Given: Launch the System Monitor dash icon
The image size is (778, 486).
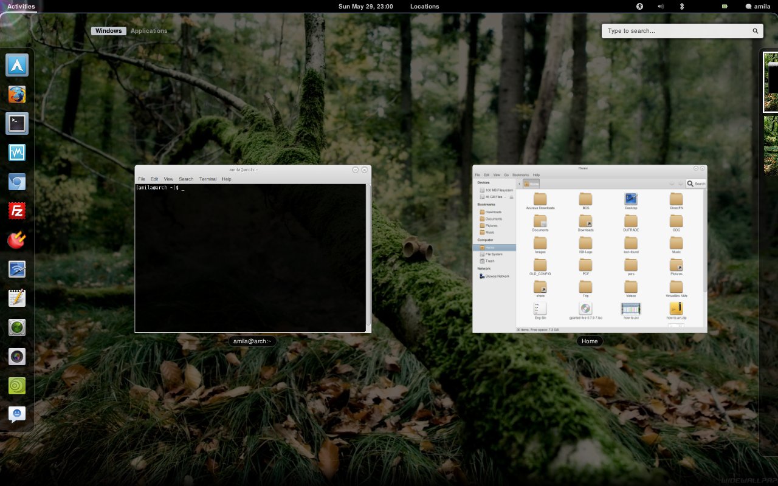Looking at the screenshot, I should click(17, 152).
